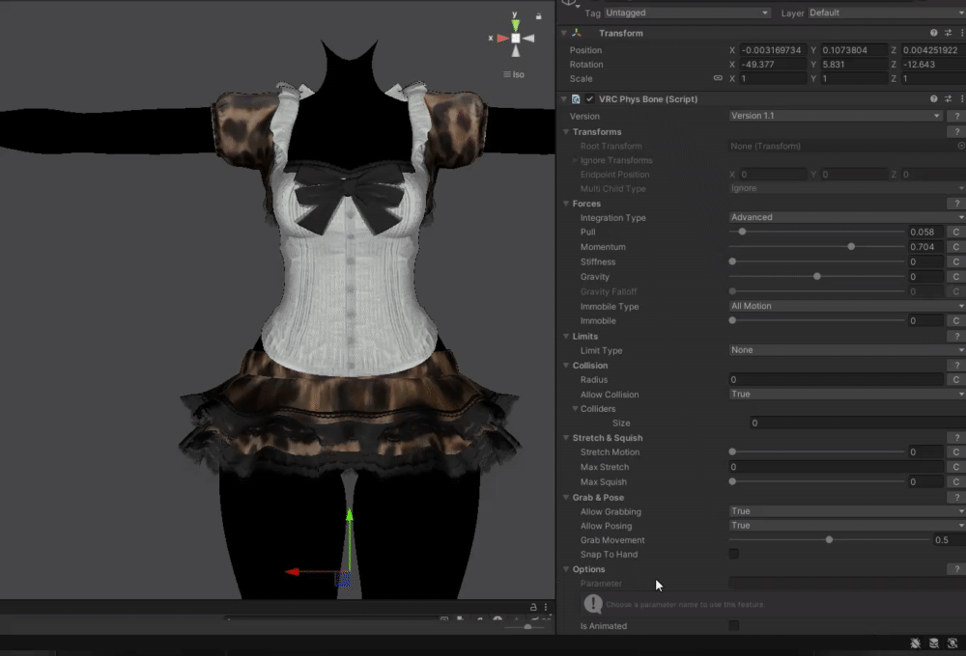Click the Max Stretch input field
The height and width of the screenshot is (656, 966).
coord(836,467)
